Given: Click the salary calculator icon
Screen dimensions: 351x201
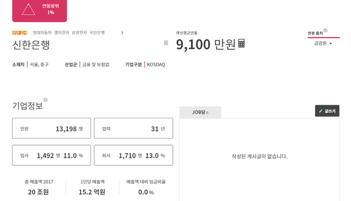Looking at the screenshot, I should point(241,43).
